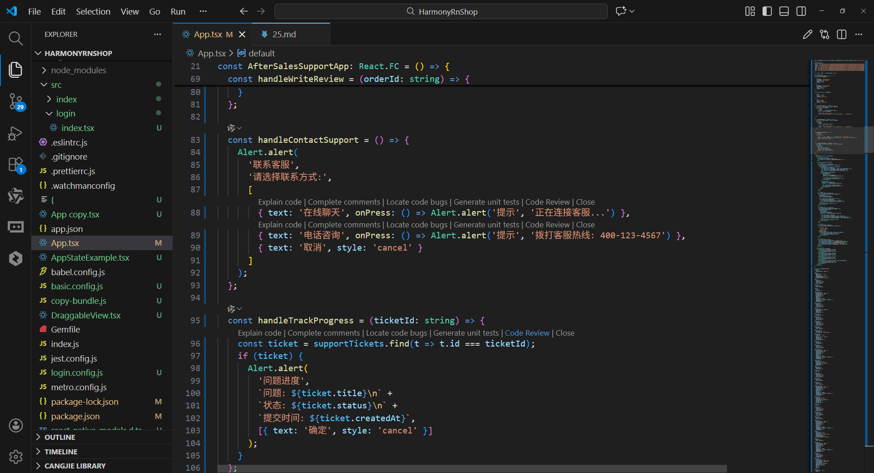Open Source Control view with 29 changes
Image resolution: width=874 pixels, height=473 pixels.
(x=15, y=101)
